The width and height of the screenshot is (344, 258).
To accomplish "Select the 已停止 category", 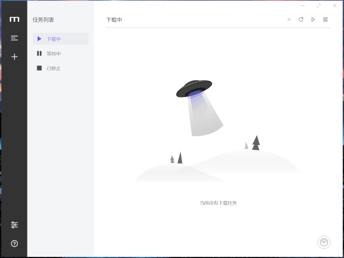I will coord(60,68).
